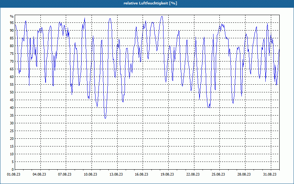Click the date label 01.08.23
Viewport: 294px width, 184px height.
tap(14, 174)
